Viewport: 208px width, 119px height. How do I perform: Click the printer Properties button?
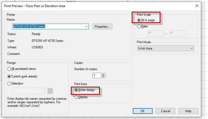click(102, 27)
